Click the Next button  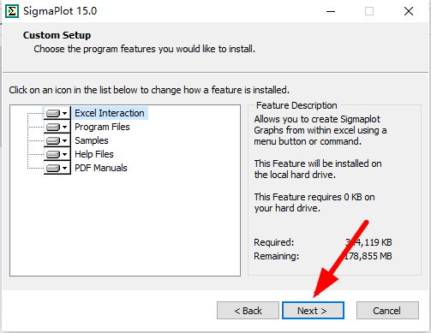click(313, 310)
